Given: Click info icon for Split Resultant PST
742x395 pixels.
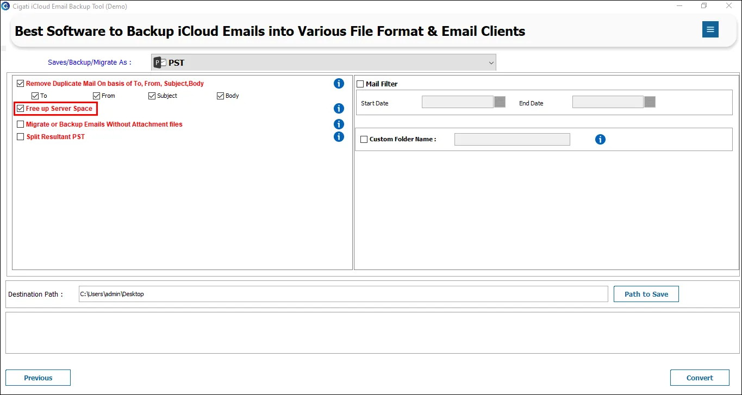Looking at the screenshot, I should 339,136.
